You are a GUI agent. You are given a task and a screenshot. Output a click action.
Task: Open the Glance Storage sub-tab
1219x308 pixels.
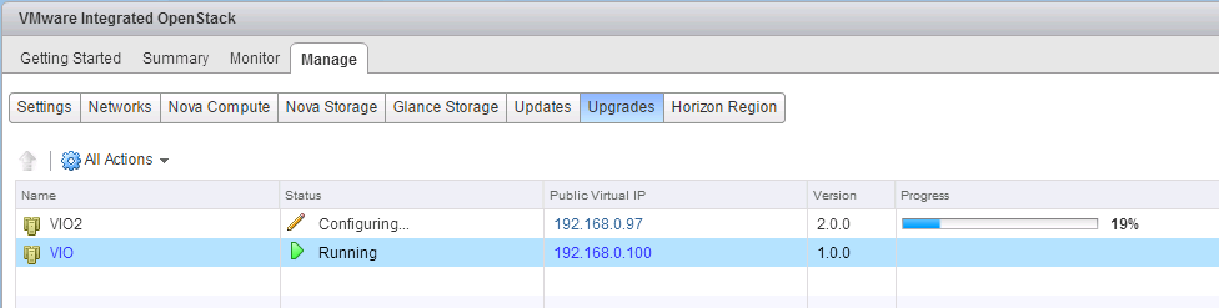click(445, 107)
